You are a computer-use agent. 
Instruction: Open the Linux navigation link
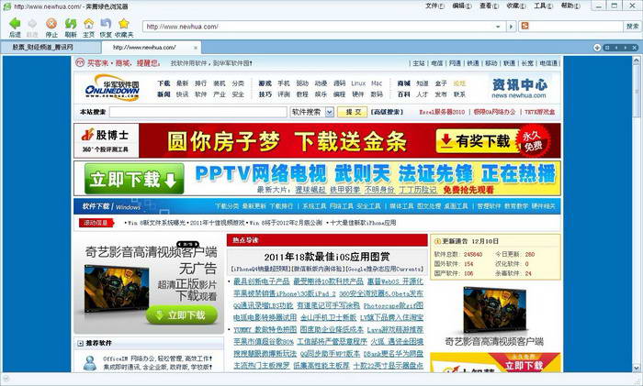pyautogui.click(x=358, y=83)
